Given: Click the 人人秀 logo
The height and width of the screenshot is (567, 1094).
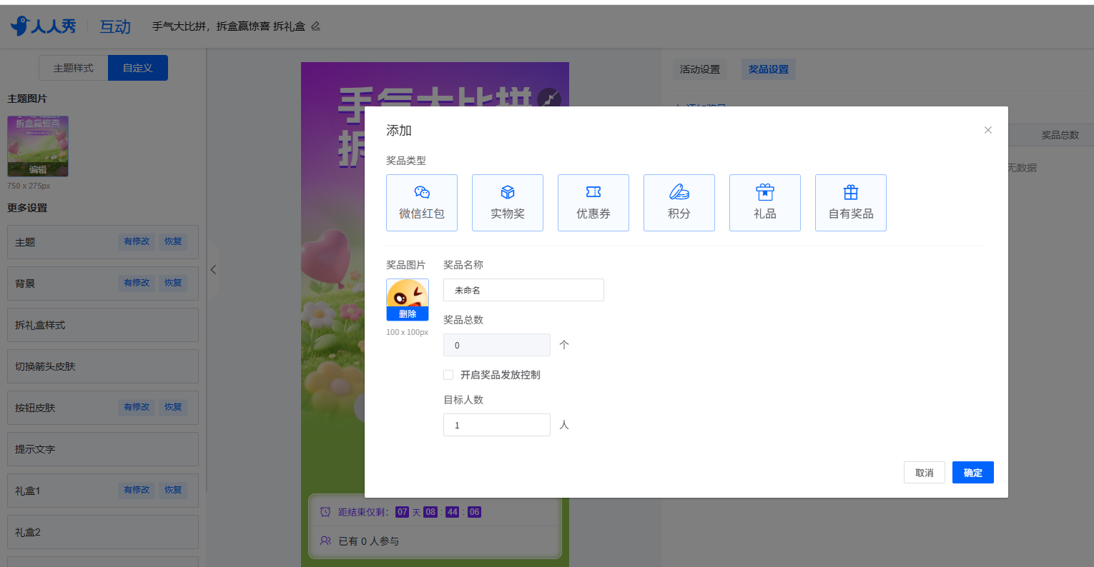Looking at the screenshot, I should [44, 26].
